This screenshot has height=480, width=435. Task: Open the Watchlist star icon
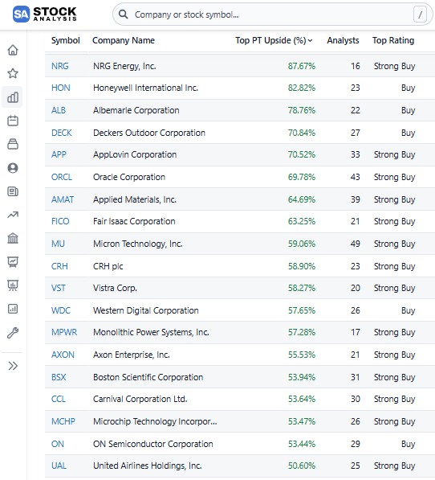13,73
